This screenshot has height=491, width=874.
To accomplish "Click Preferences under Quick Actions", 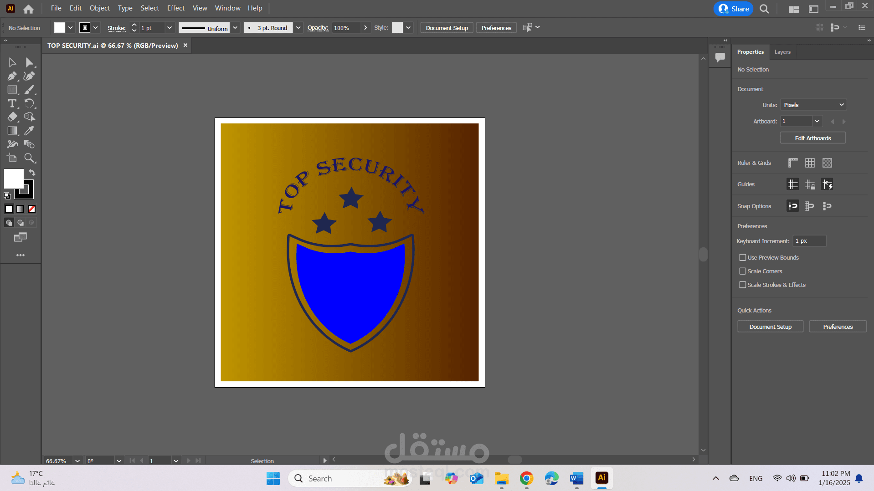I will [x=838, y=327].
